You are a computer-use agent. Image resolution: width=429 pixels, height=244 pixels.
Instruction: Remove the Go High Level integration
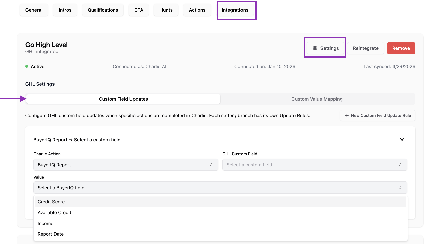tap(401, 48)
